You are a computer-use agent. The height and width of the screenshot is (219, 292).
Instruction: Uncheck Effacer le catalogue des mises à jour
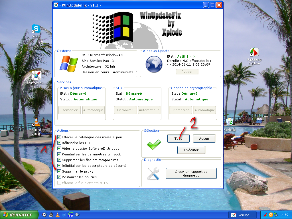(x=59, y=137)
